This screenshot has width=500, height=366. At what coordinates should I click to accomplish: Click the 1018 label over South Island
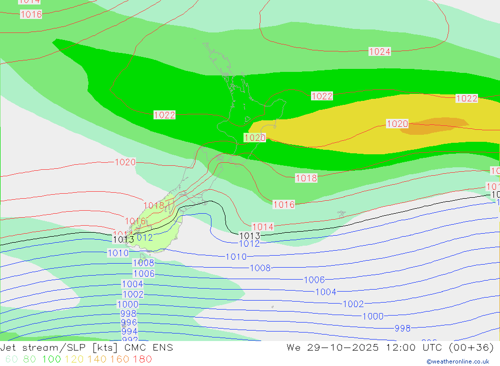click(x=154, y=205)
